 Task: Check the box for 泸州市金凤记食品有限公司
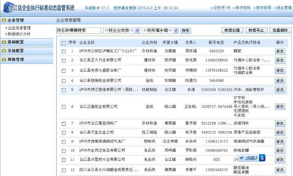pyautogui.click(x=64, y=151)
